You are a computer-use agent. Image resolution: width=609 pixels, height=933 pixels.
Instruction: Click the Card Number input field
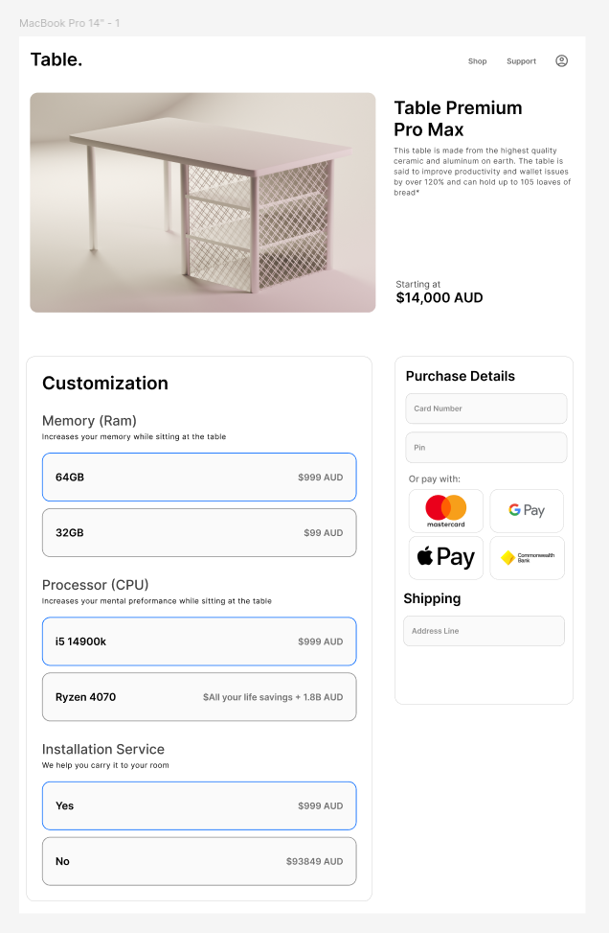click(486, 408)
